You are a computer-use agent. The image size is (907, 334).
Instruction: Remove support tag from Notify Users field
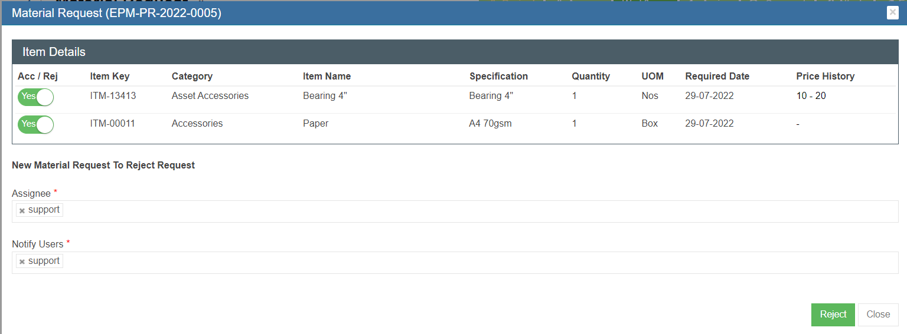pyautogui.click(x=22, y=262)
